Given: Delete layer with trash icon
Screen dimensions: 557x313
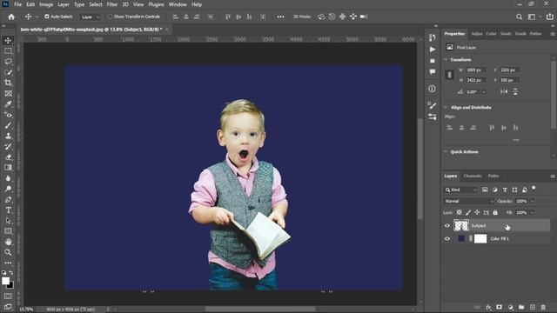Looking at the screenshot, I should point(543,307).
